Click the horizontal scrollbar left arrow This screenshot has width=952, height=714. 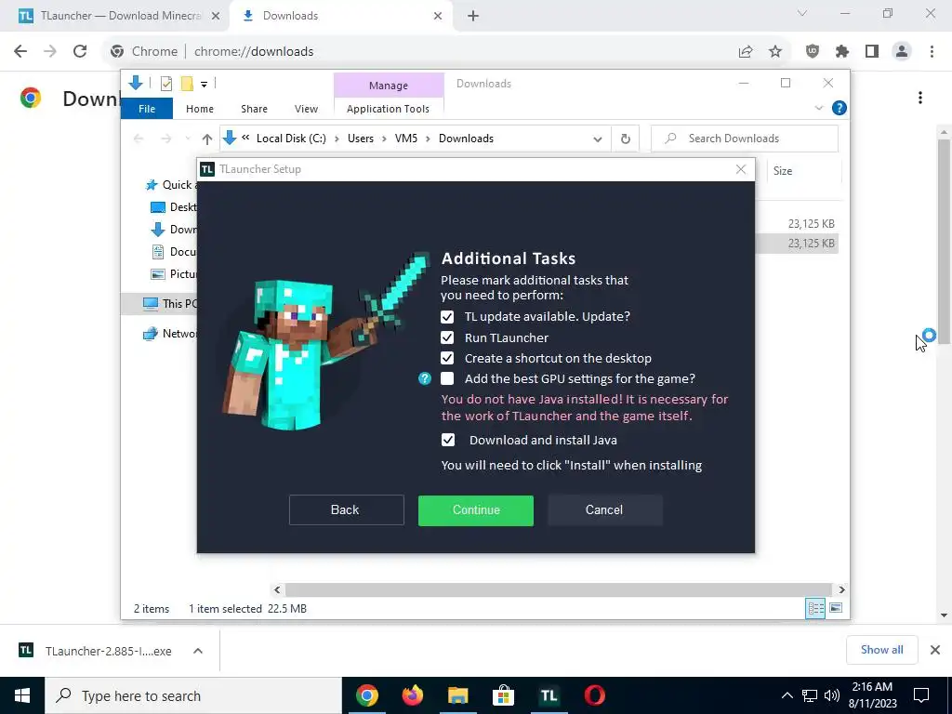tap(277, 589)
